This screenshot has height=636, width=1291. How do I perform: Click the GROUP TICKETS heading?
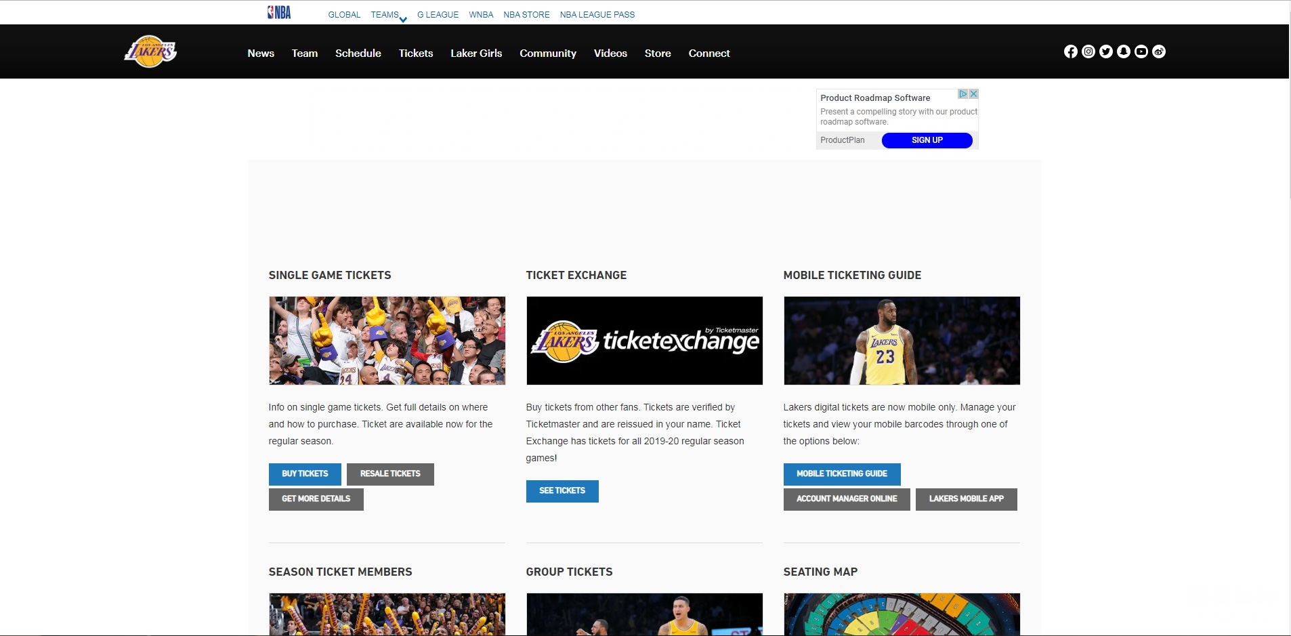tap(569, 572)
